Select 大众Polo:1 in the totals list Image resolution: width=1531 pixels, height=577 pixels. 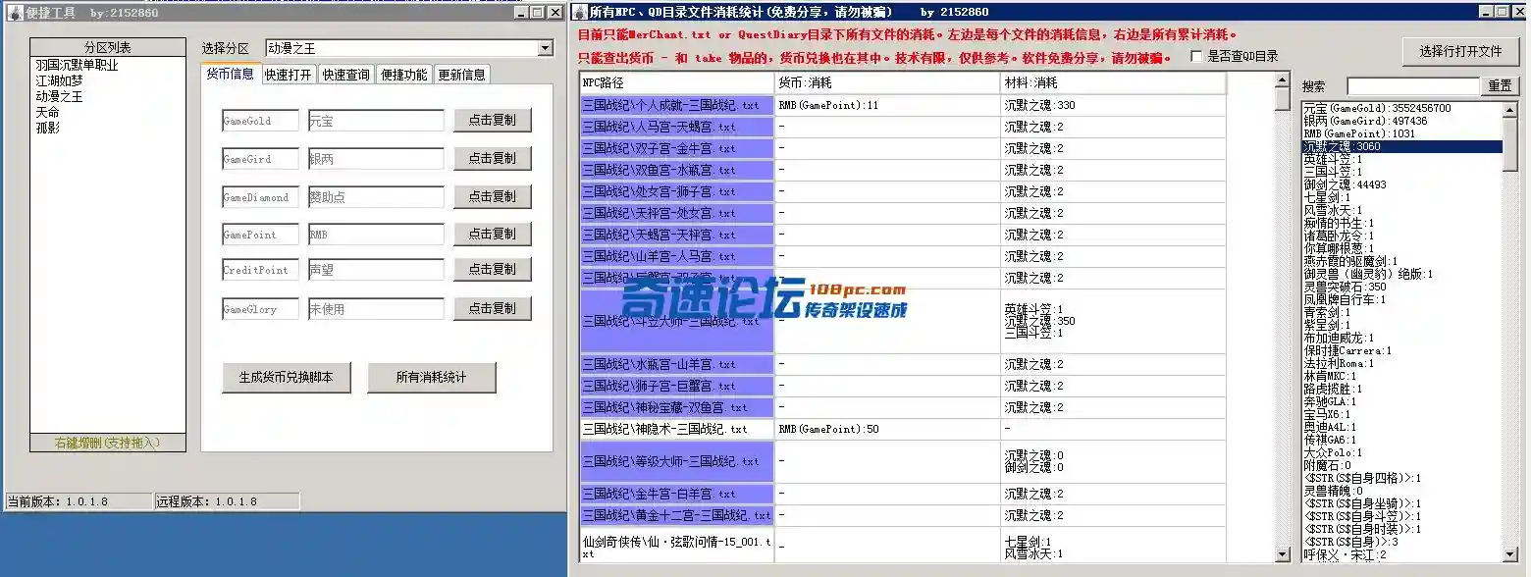[1402, 452]
